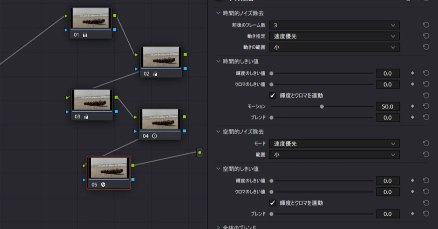The image size is (438, 229).
Task: Click the 時間的ノイズ除去 section title
Action: [243, 13]
